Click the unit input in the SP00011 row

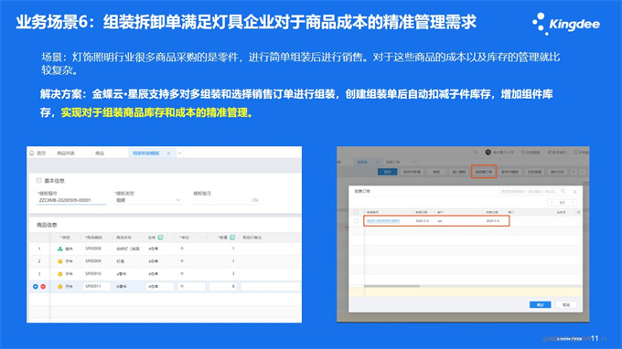pos(191,286)
